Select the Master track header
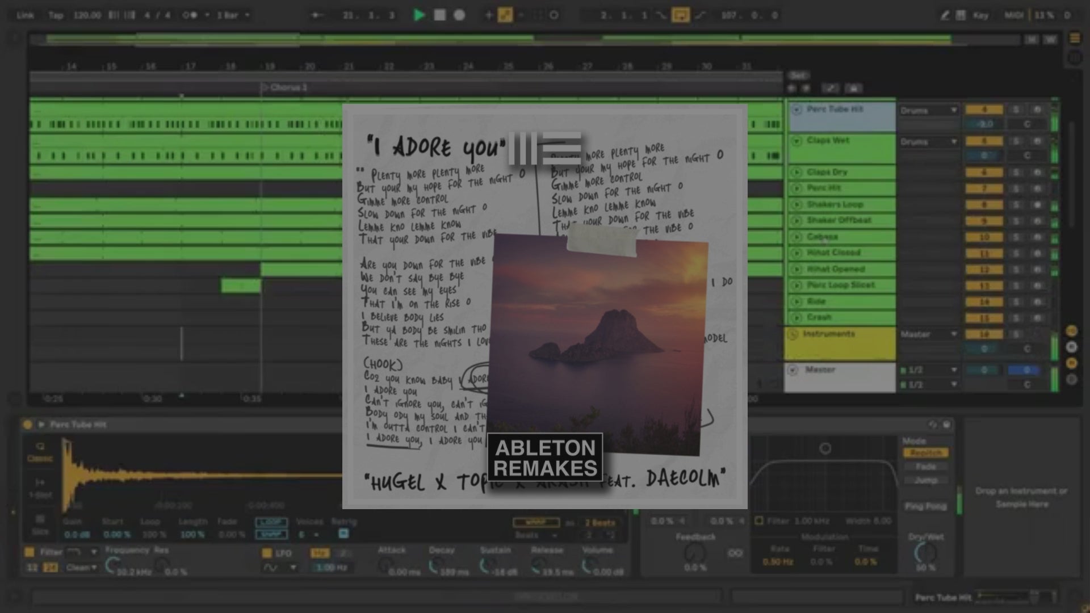 (840, 377)
